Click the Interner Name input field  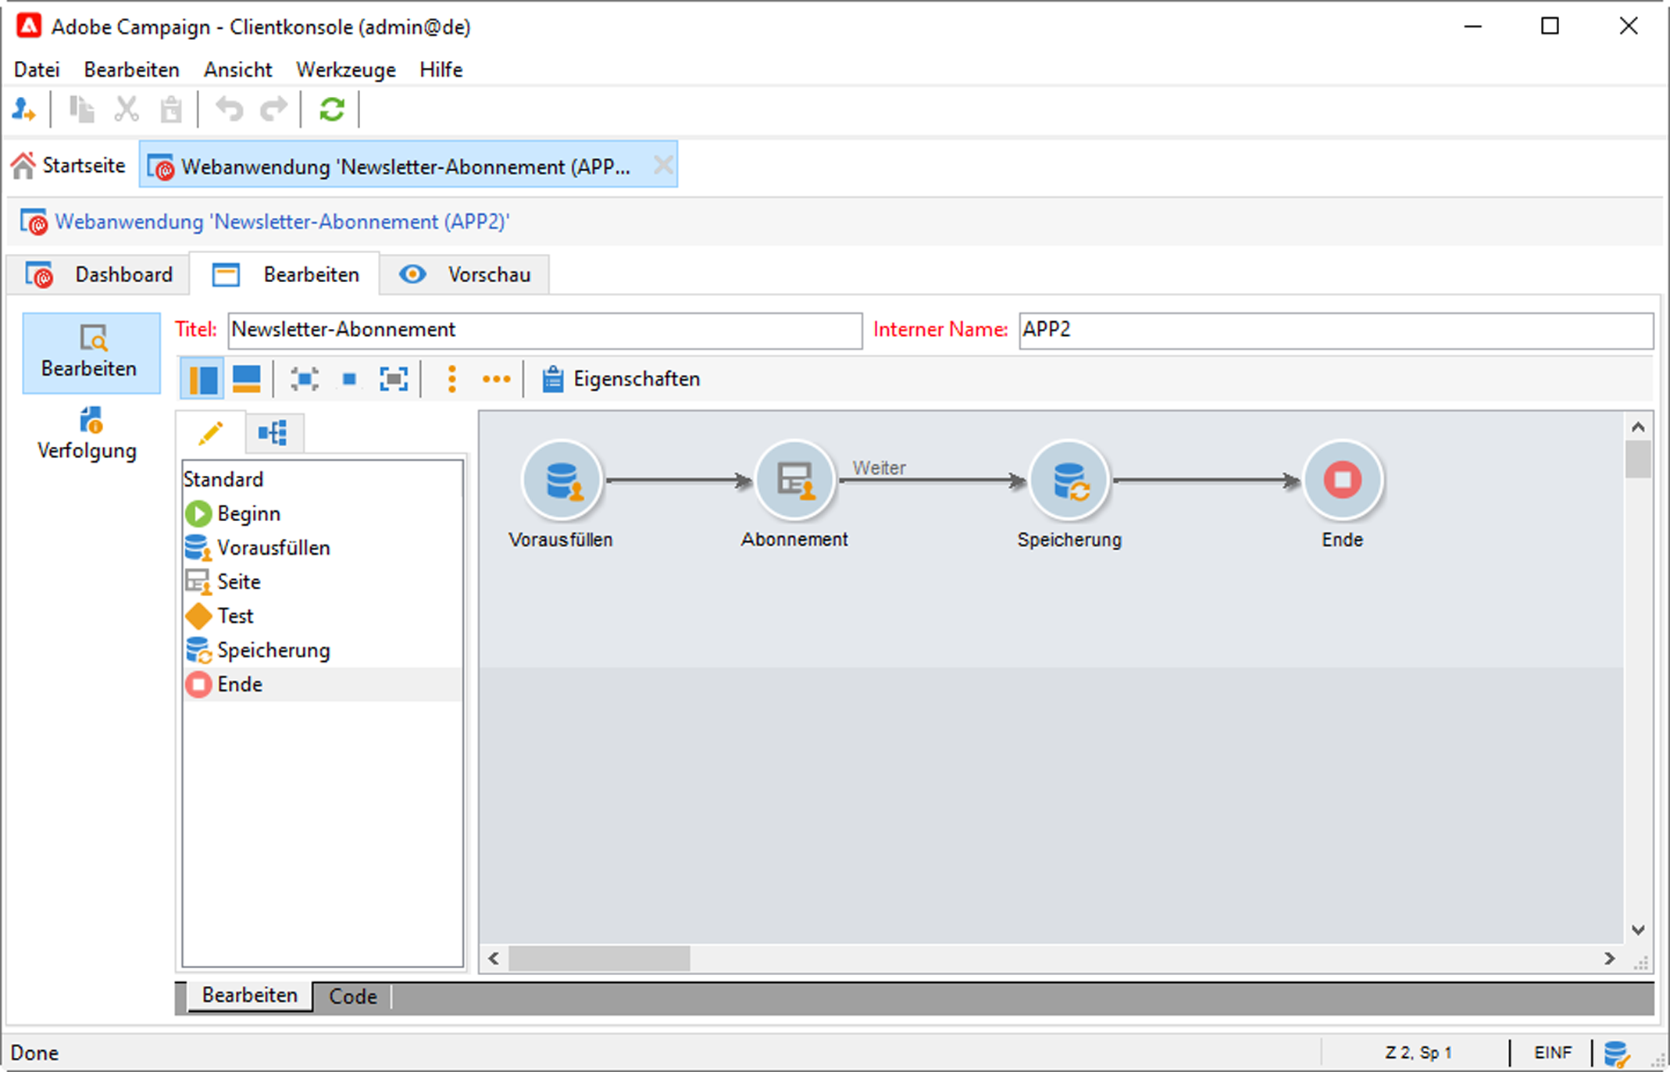[1334, 331]
